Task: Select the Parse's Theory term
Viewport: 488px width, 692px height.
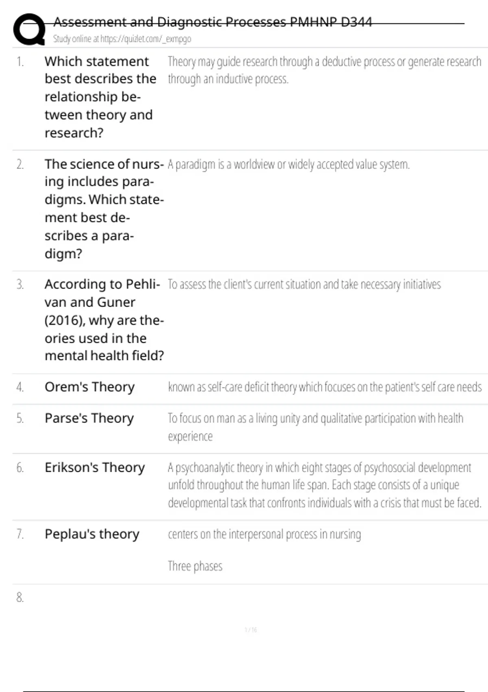Action: [x=89, y=418]
